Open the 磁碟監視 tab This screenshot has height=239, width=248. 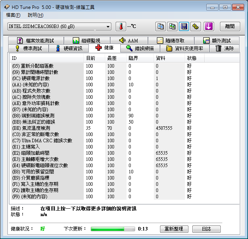pos(86,41)
